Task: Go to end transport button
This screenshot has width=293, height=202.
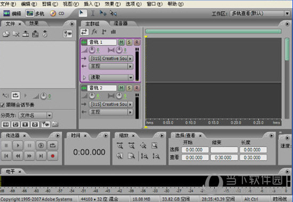Action: tap(41, 156)
